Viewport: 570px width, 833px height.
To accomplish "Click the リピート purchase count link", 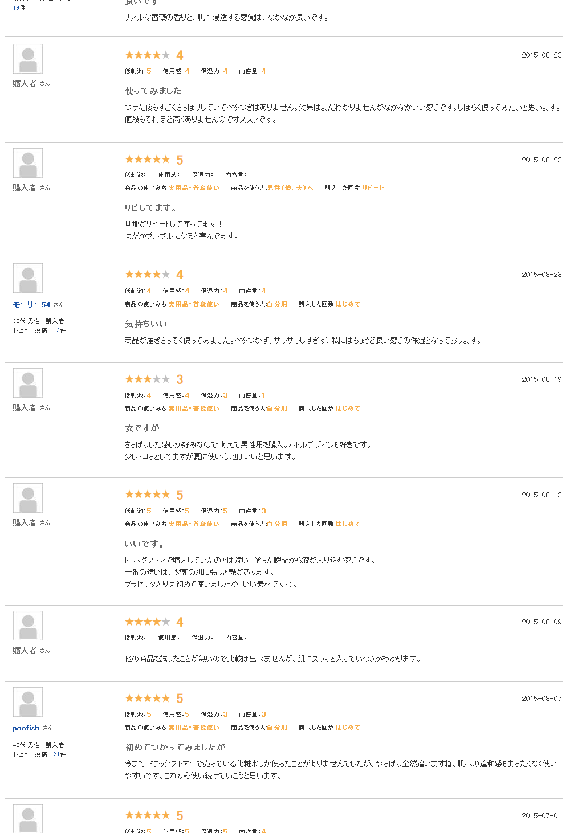I will [373, 188].
